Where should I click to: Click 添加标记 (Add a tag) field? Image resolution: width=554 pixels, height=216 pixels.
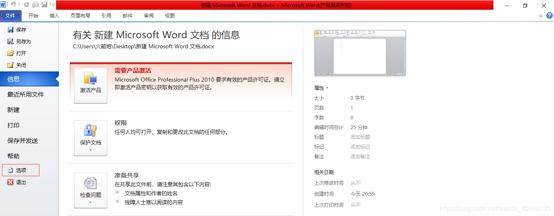click(x=361, y=147)
